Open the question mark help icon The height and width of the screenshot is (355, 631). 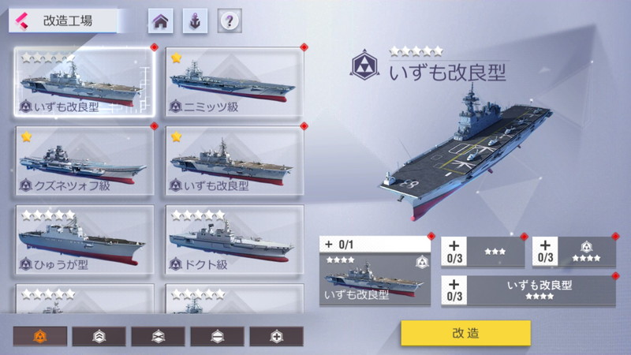[230, 21]
